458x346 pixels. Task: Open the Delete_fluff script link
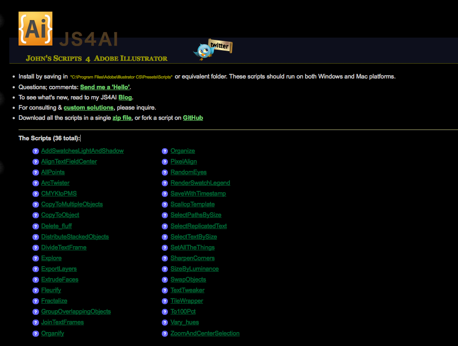pos(57,226)
